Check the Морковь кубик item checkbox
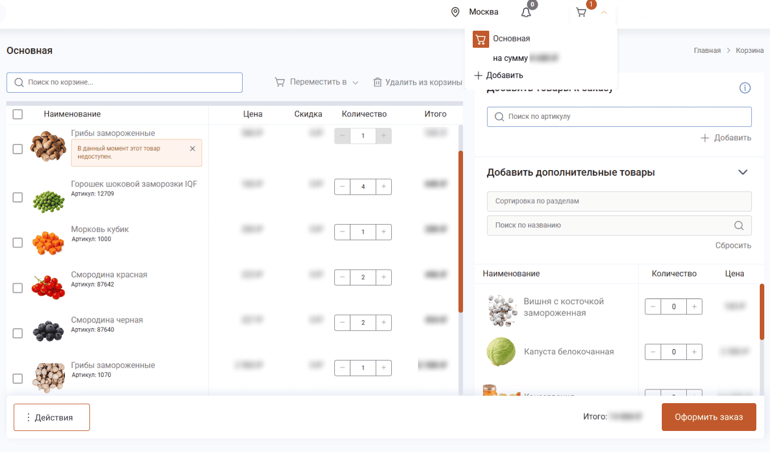 (x=18, y=243)
